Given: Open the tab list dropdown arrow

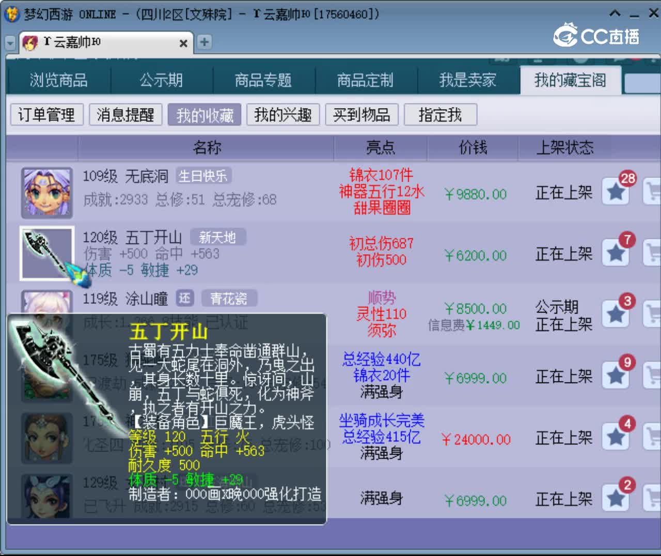Looking at the screenshot, I should (10, 43).
